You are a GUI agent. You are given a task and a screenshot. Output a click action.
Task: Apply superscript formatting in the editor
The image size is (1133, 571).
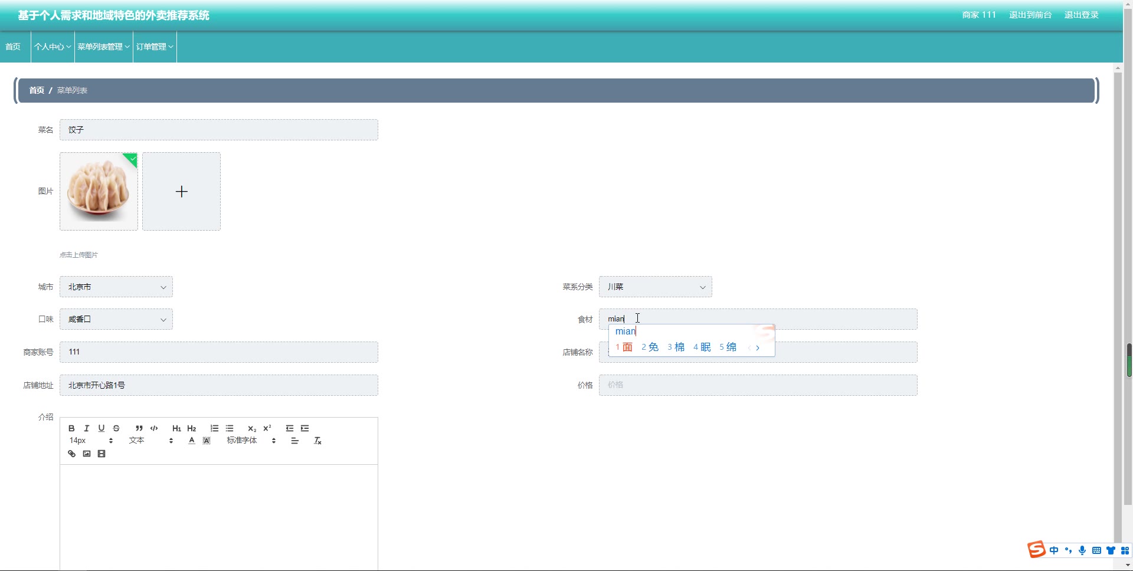(267, 428)
